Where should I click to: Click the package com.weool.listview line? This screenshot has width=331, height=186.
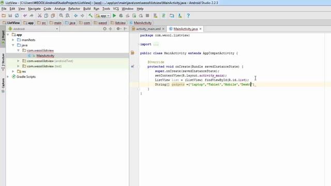click(x=165, y=36)
